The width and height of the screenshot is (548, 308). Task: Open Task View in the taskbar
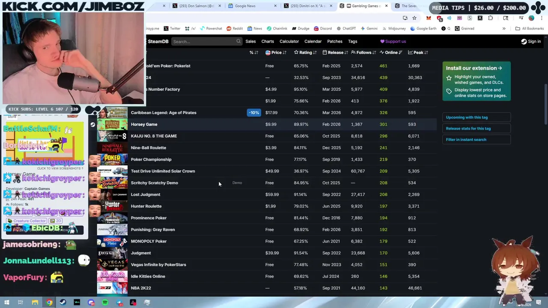click(x=21, y=302)
